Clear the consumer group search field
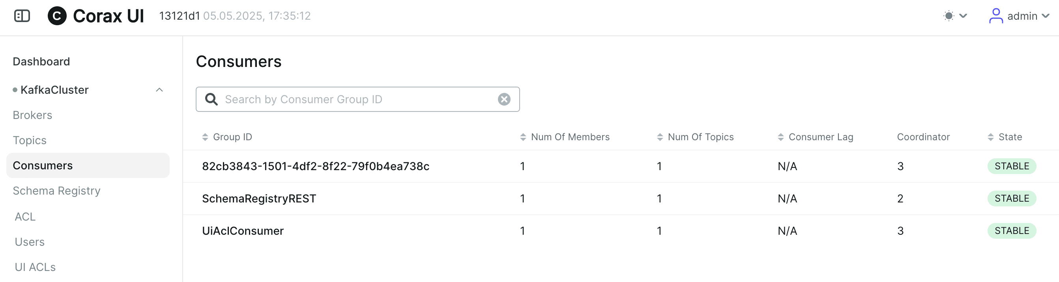This screenshot has height=282, width=1059. [x=504, y=99]
